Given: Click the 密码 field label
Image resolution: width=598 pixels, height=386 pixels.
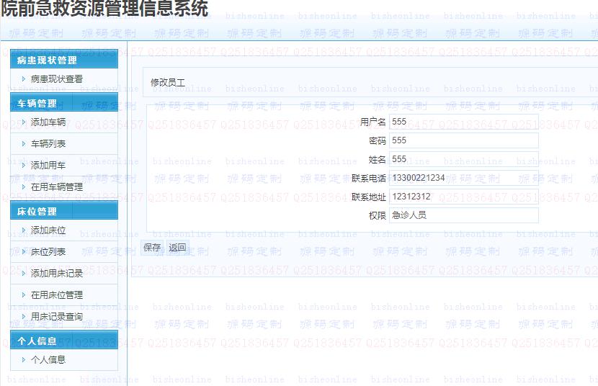Looking at the screenshot, I should 378,140.
